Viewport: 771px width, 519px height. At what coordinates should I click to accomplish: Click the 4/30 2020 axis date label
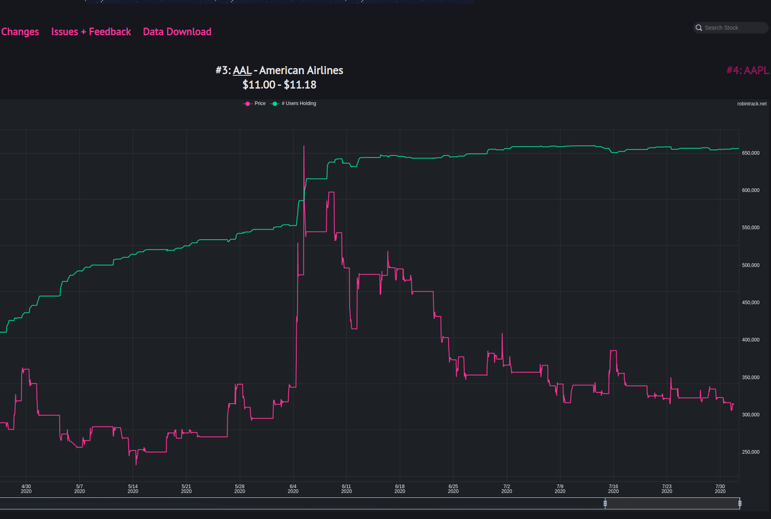click(x=26, y=488)
